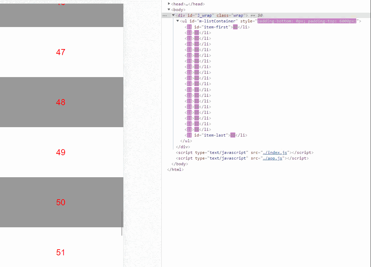Expand the head element node

click(x=169, y=4)
